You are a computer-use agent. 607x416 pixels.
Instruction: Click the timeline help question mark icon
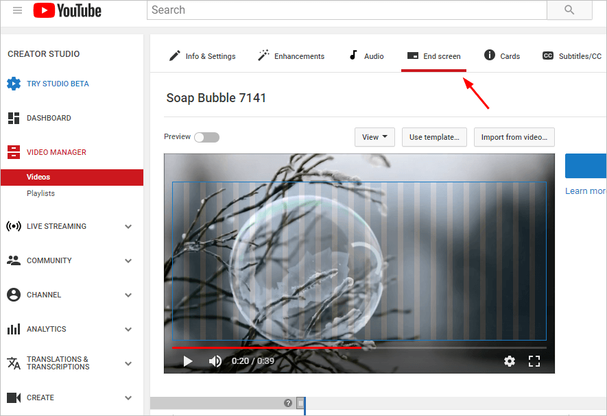coord(287,403)
